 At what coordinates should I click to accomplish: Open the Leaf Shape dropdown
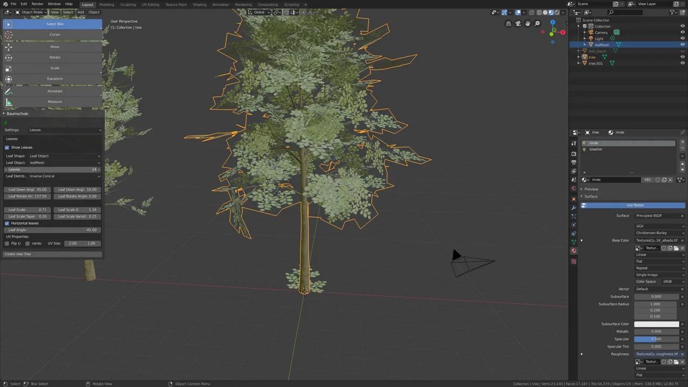coord(64,156)
